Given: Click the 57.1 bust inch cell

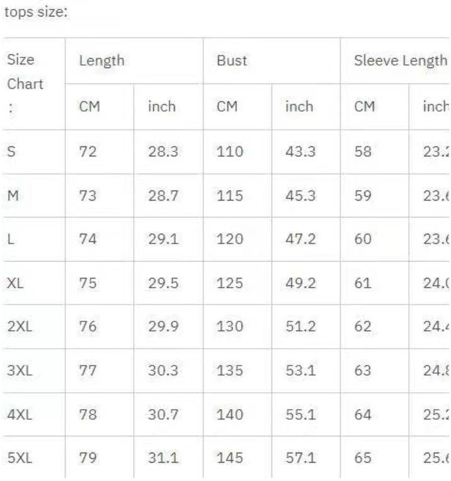Looking at the screenshot, I should (299, 458).
